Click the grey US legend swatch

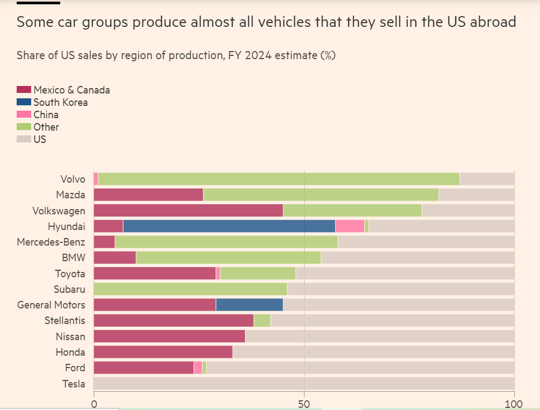pyautogui.click(x=24, y=139)
